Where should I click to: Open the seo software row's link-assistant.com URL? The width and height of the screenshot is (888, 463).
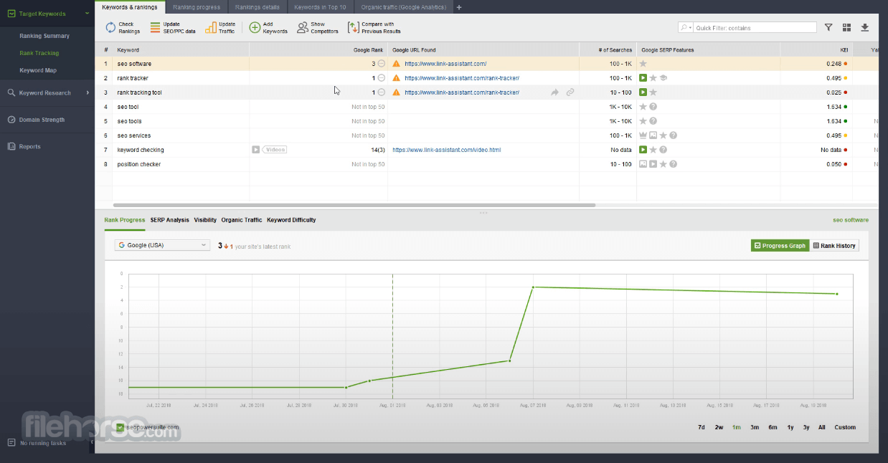[x=445, y=64]
